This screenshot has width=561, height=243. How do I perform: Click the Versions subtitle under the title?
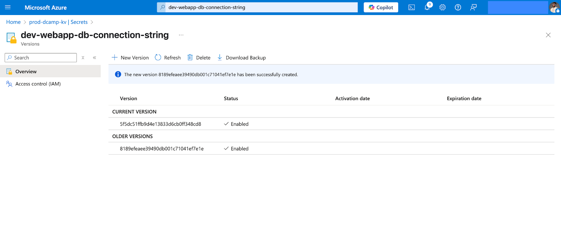click(x=30, y=44)
